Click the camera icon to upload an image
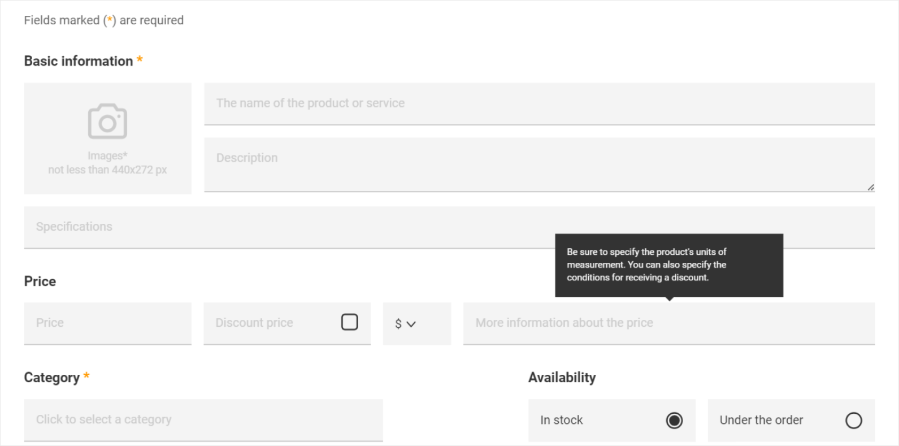 (x=107, y=121)
